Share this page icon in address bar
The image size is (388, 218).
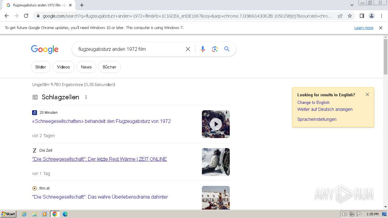tap(340, 16)
